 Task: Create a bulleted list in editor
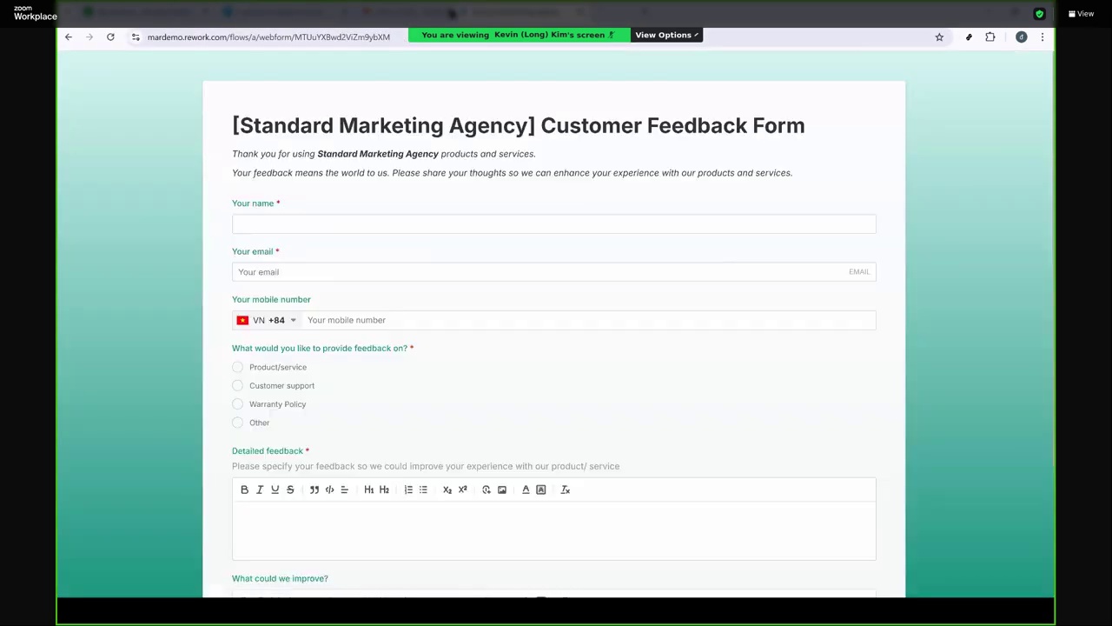click(x=423, y=489)
